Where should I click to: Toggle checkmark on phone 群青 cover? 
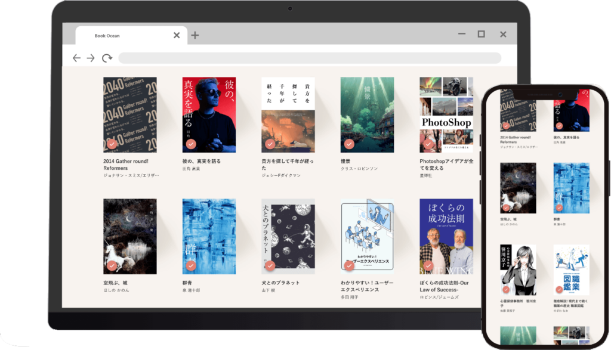pyautogui.click(x=559, y=207)
